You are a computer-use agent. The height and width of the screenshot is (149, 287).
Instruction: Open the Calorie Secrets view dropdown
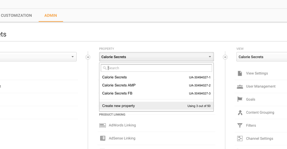click(x=262, y=57)
